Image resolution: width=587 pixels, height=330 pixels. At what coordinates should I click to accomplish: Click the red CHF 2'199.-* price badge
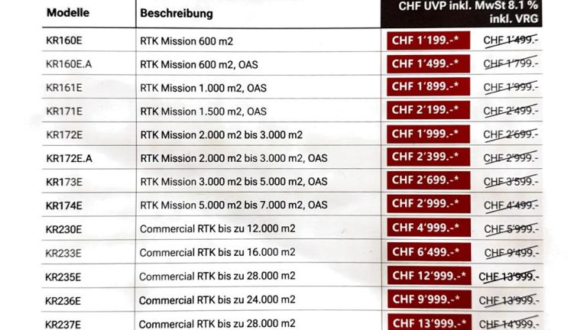coord(428,110)
